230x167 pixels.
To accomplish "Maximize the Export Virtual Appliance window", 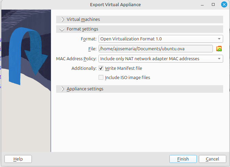I will pyautogui.click(x=213, y=4).
